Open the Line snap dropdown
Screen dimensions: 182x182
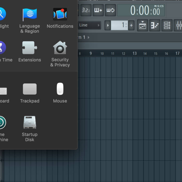coord(89,25)
